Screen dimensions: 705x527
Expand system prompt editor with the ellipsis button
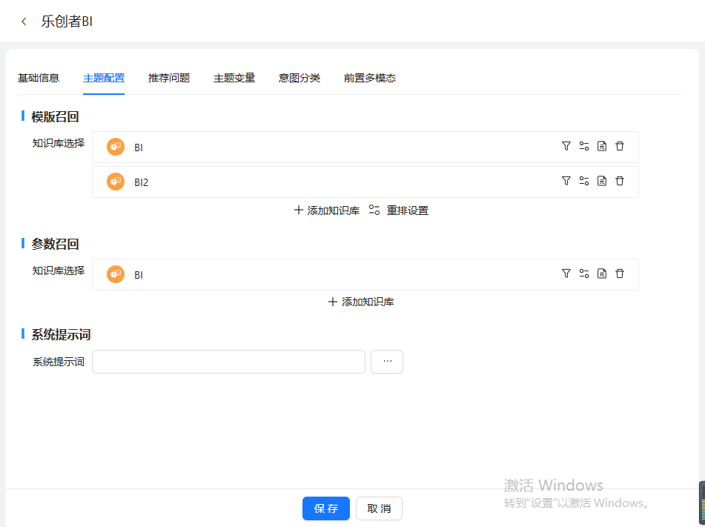pos(387,362)
